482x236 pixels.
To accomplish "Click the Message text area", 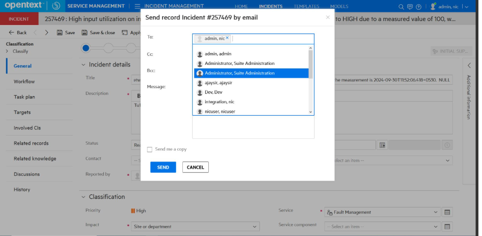I will pos(253,127).
